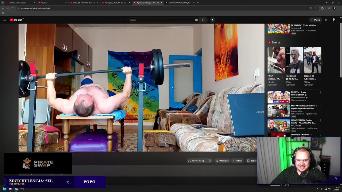Image resolution: width=342 pixels, height=192 pixels.
Task: Open the taskbar volume speaker icon
Action: coord(329,189)
